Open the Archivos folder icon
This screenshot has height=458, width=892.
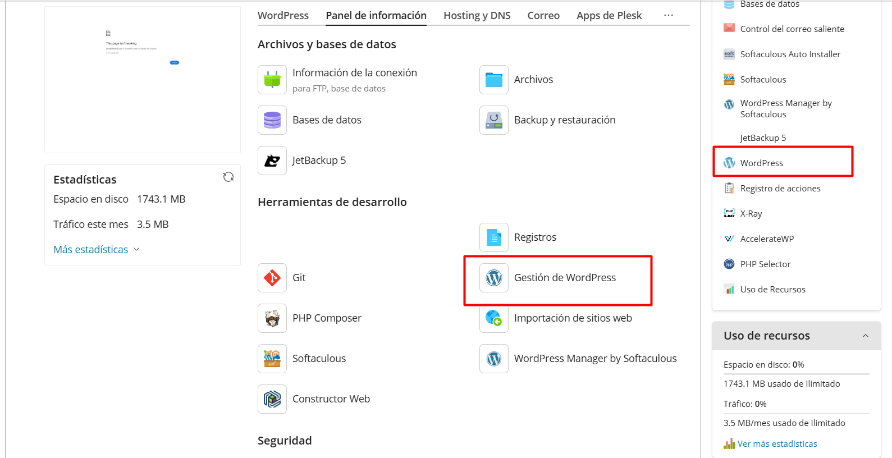(494, 80)
